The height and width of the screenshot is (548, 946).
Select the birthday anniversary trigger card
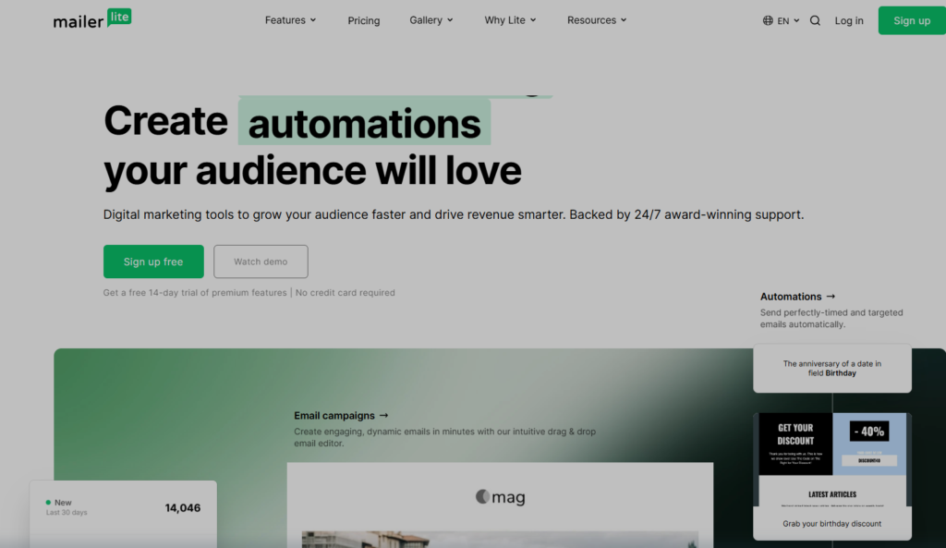pos(831,368)
